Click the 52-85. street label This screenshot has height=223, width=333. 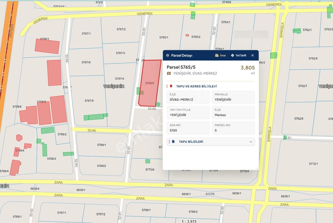(152, 109)
